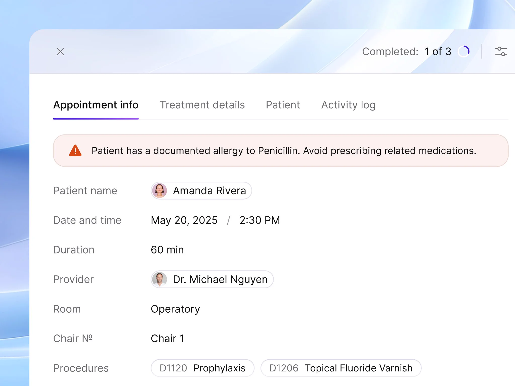Switch to the Patient tab

[283, 105]
